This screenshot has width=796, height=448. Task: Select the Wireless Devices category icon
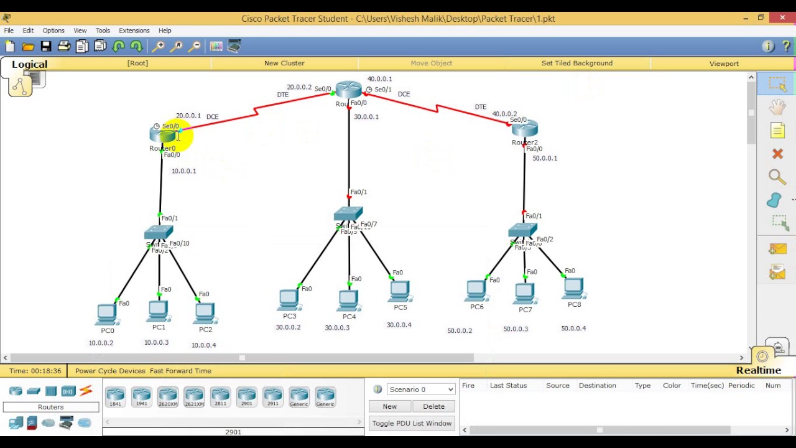[68, 391]
